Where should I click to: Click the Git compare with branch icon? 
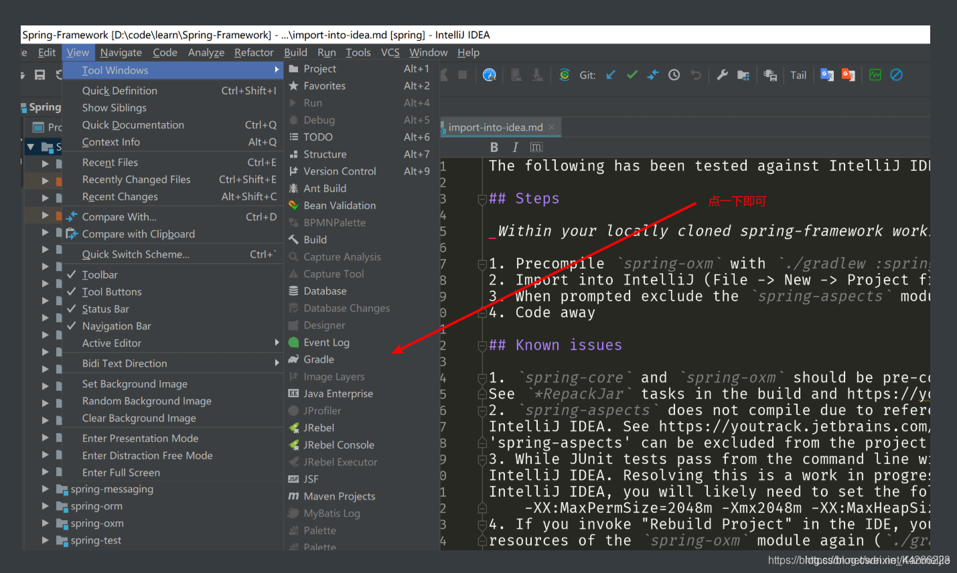coord(653,75)
